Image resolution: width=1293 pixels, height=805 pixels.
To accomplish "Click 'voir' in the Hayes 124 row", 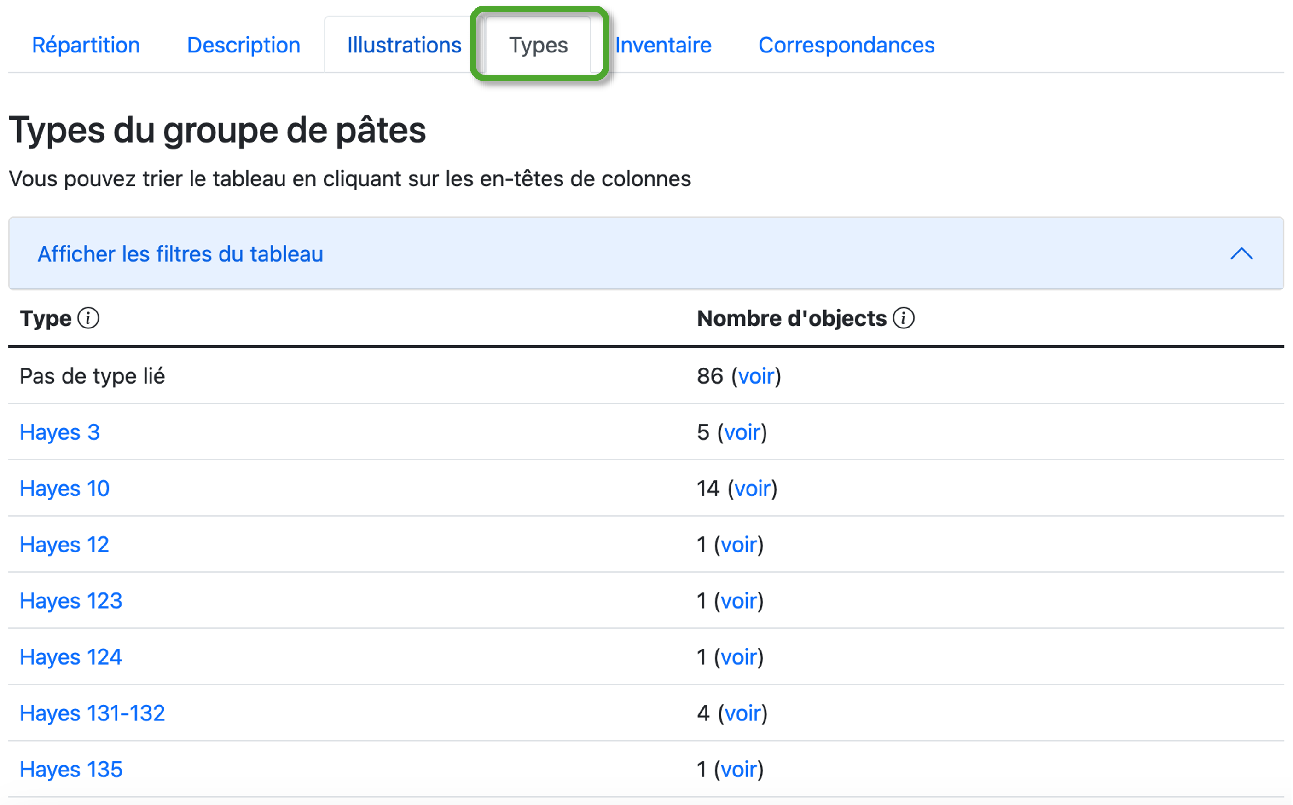I will pos(738,657).
